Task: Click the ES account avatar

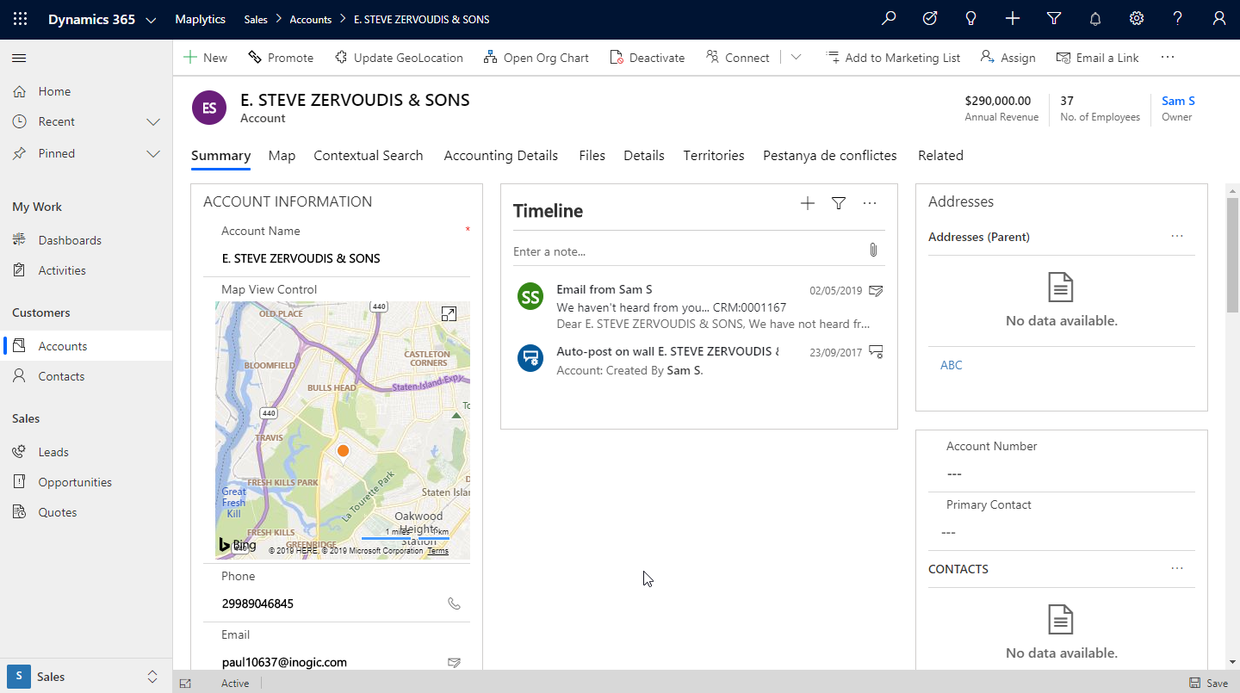Action: click(x=209, y=108)
